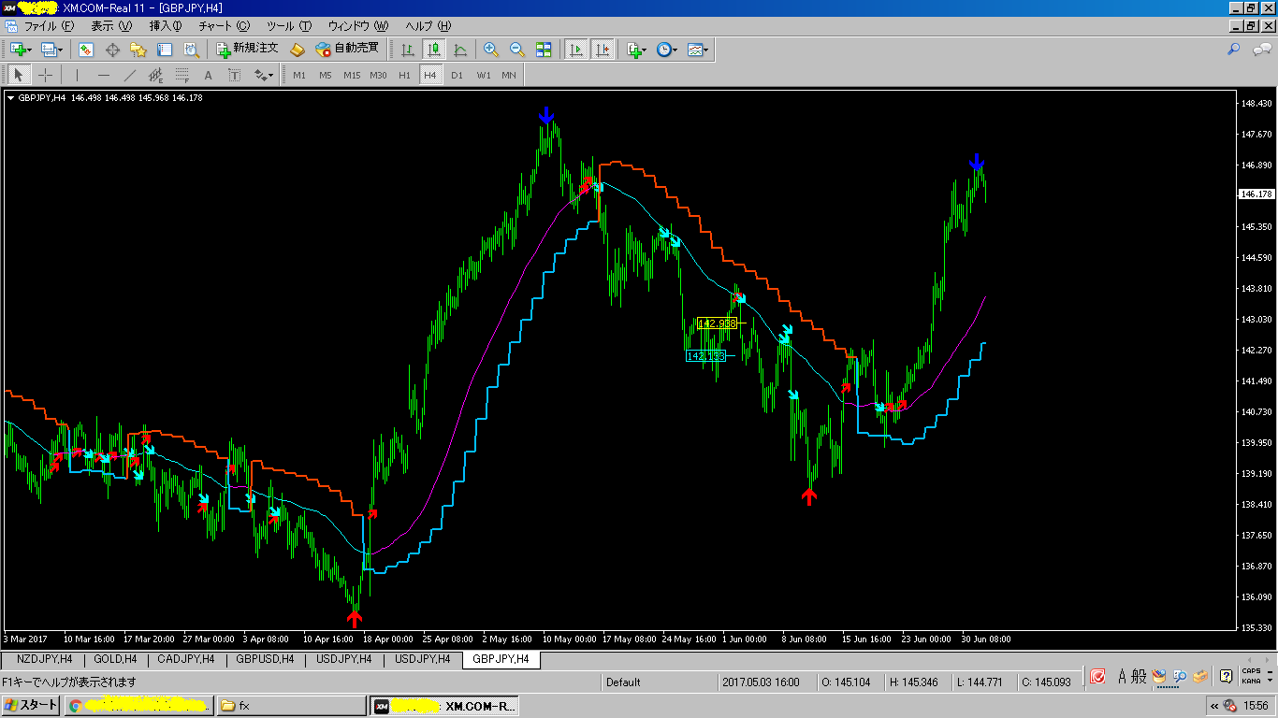Select the arrow cursor tool

click(x=19, y=75)
